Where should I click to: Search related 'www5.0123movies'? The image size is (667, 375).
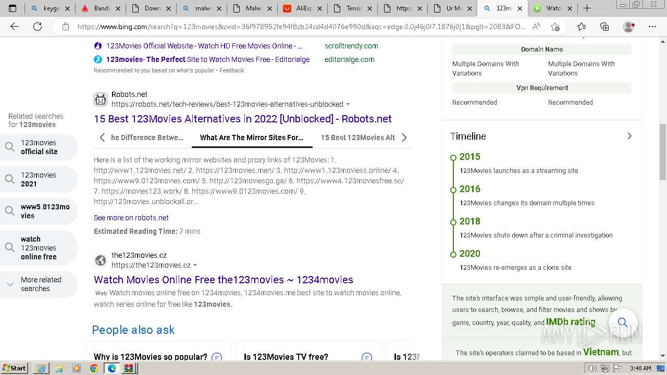[39, 211]
